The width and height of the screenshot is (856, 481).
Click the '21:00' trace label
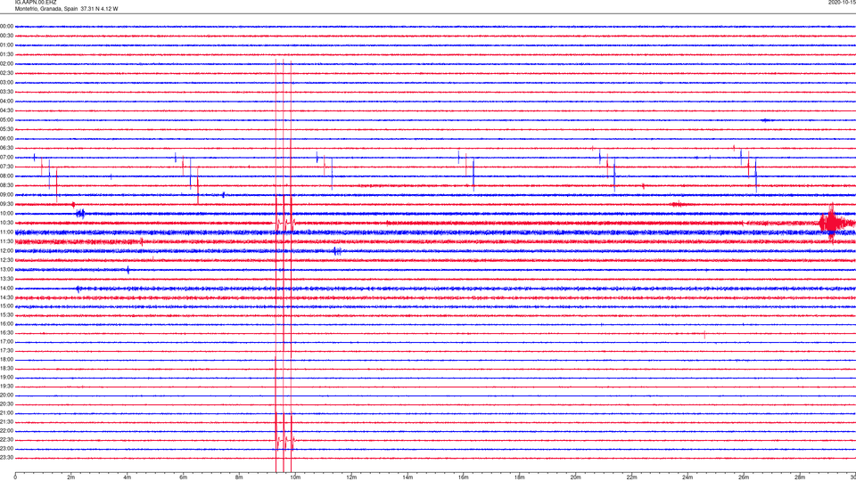(x=6, y=413)
